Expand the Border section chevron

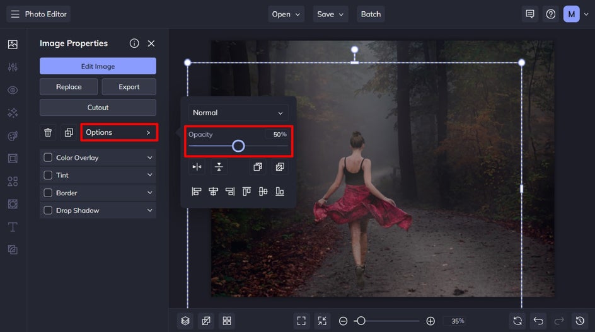click(150, 193)
